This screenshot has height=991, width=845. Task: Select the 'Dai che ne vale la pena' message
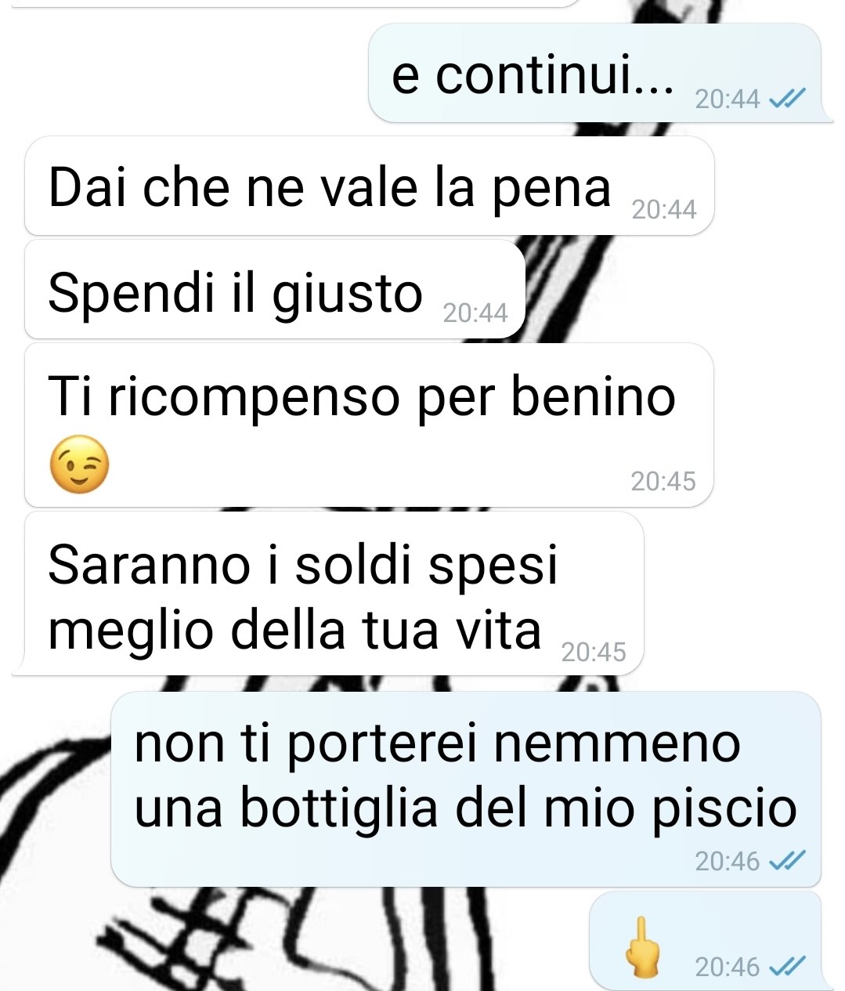tap(369, 186)
